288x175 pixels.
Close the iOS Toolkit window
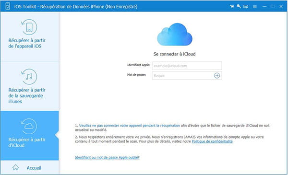(281, 6)
